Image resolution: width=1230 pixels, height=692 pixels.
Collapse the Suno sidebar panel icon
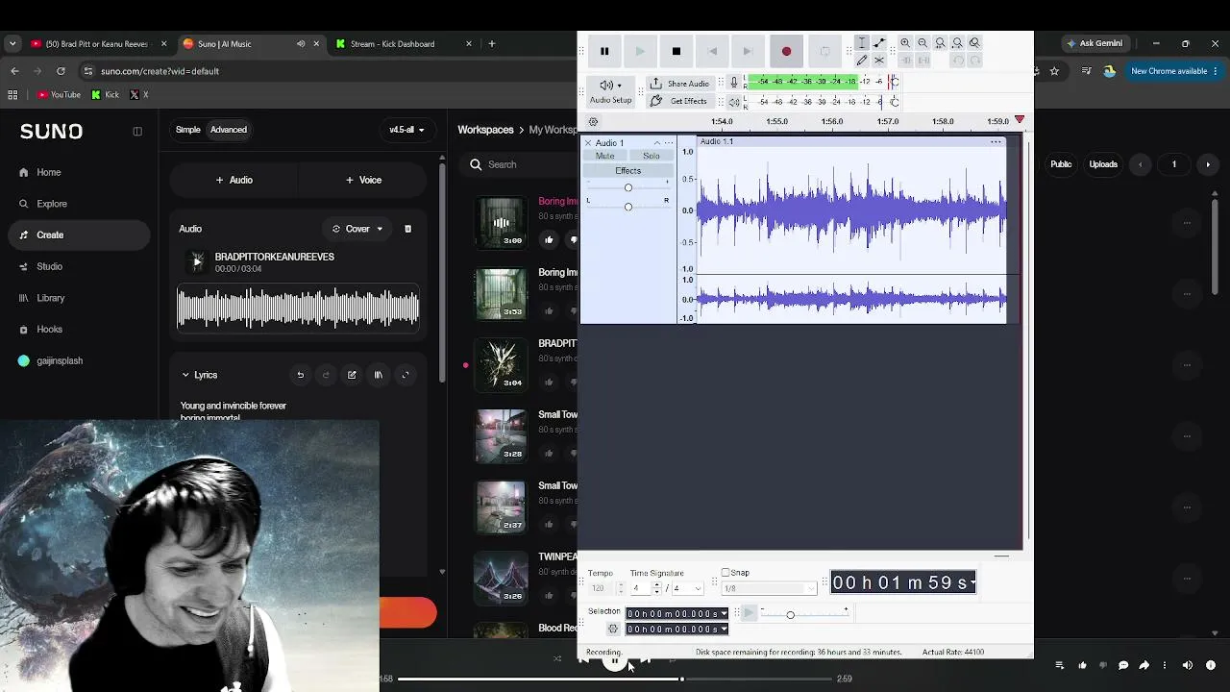coord(137,131)
